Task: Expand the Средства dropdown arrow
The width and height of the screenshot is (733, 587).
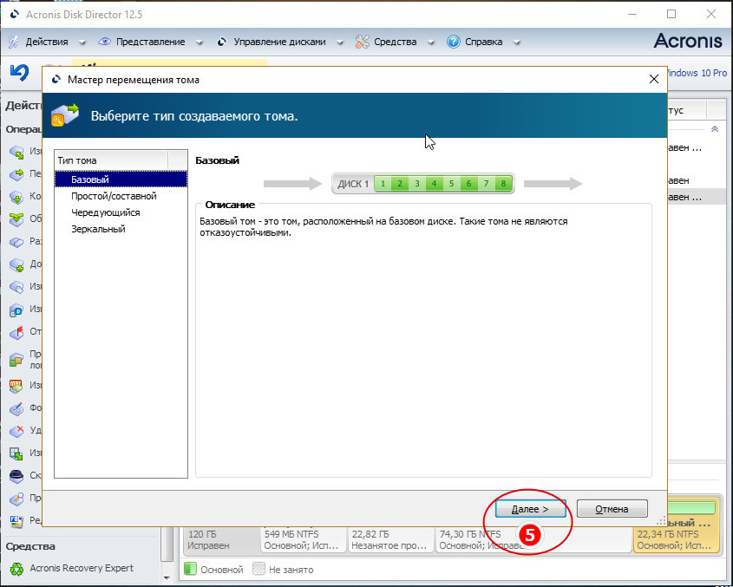Action: 430,42
